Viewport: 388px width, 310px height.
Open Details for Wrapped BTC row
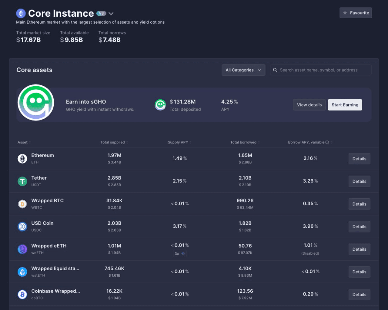coord(359,204)
